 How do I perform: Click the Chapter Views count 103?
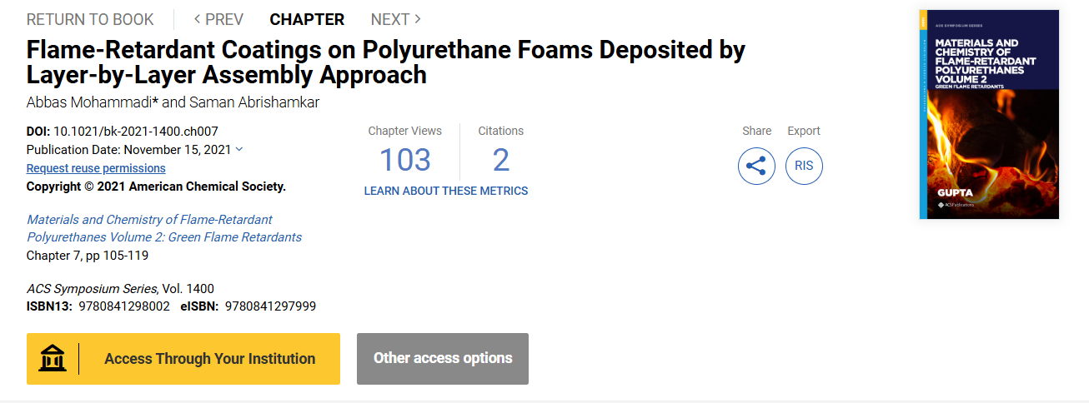(x=405, y=159)
